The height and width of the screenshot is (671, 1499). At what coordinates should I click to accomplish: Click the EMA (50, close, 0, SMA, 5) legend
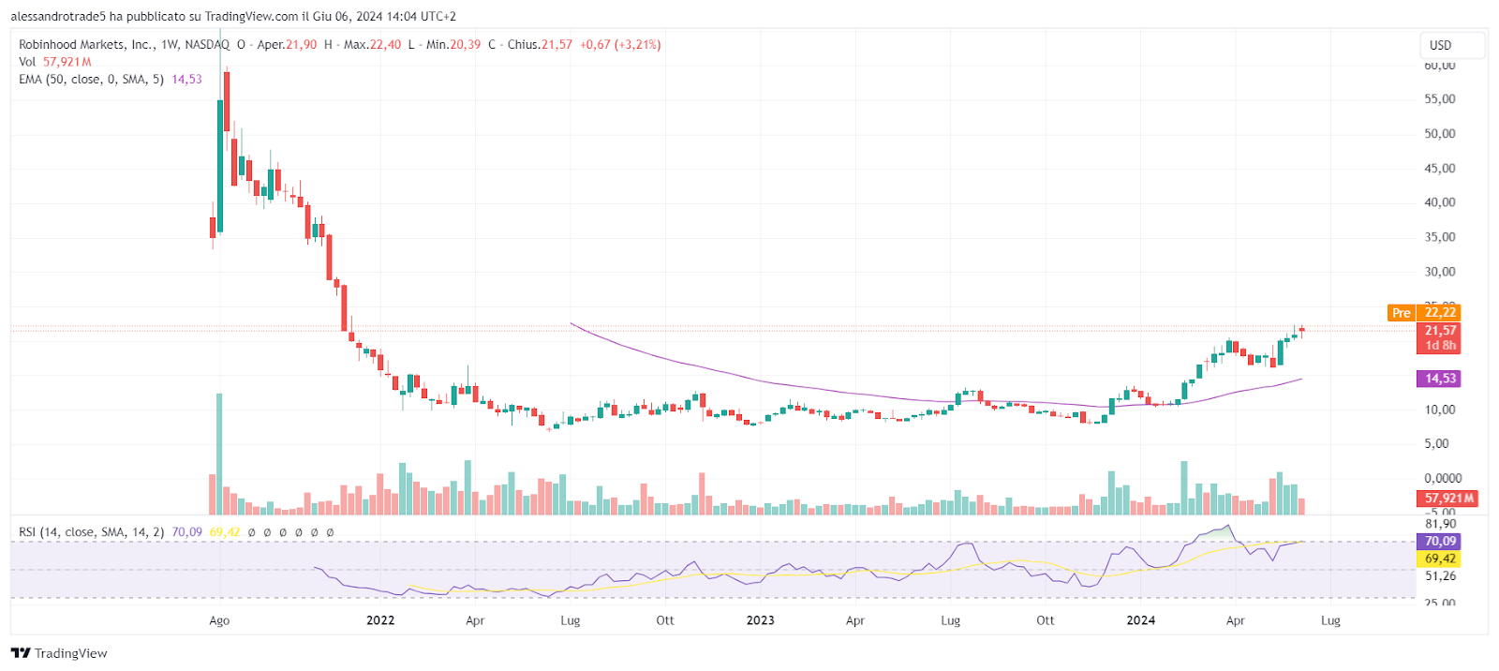(x=91, y=80)
